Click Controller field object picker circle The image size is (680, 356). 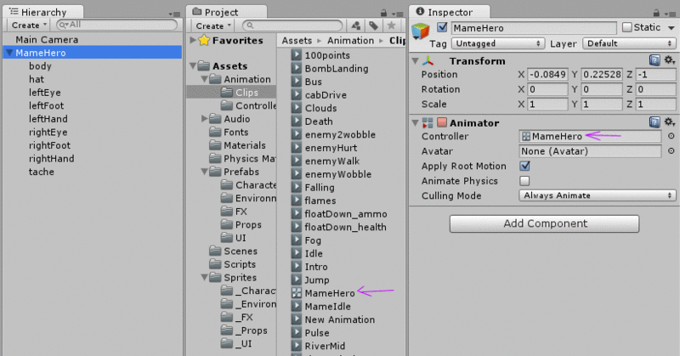click(671, 136)
